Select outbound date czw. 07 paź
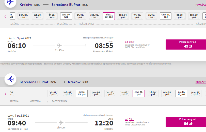 click(x=166, y=16)
